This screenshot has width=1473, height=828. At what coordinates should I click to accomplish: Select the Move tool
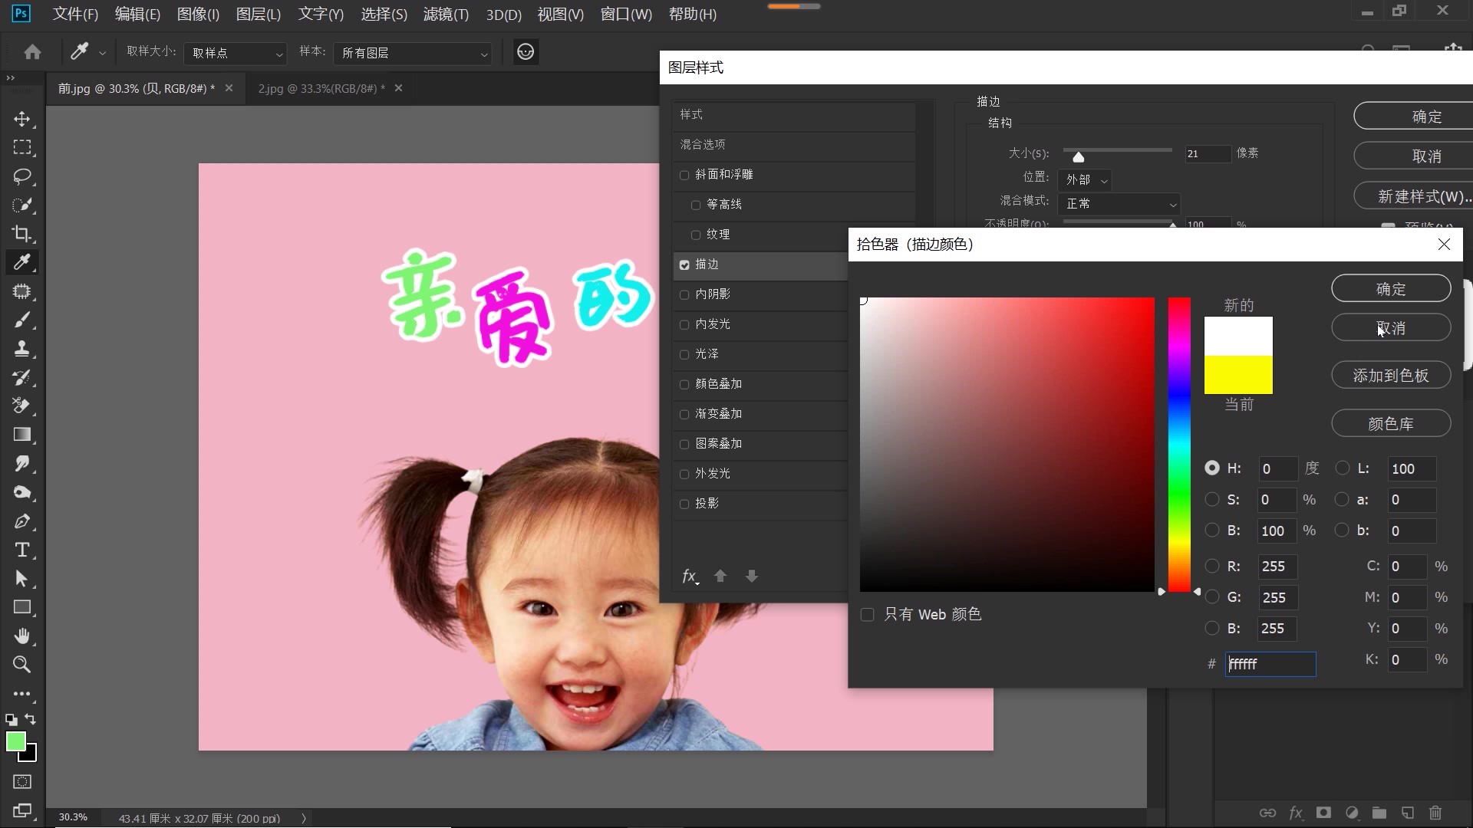22,119
